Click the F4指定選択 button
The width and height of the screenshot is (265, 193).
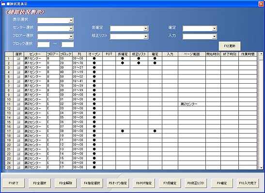pyautogui.click(x=92, y=183)
